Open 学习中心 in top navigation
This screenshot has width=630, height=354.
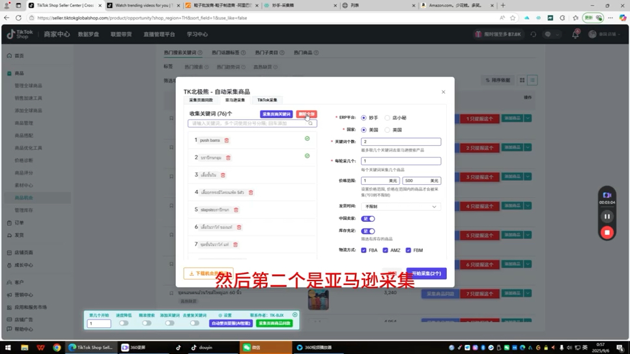click(x=197, y=34)
